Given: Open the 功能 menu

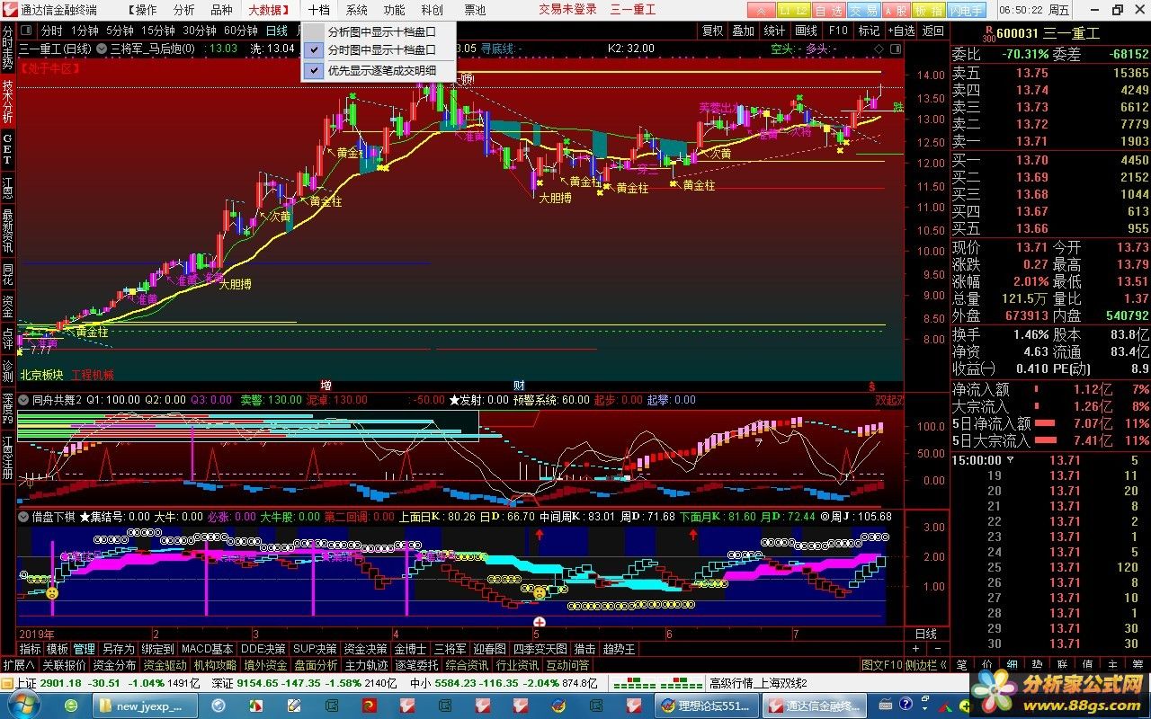Looking at the screenshot, I should (394, 10).
